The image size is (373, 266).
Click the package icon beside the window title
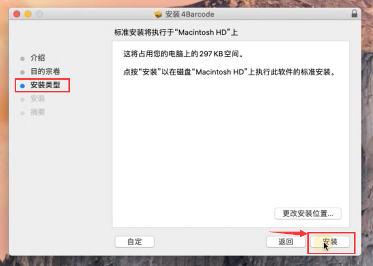click(x=158, y=14)
